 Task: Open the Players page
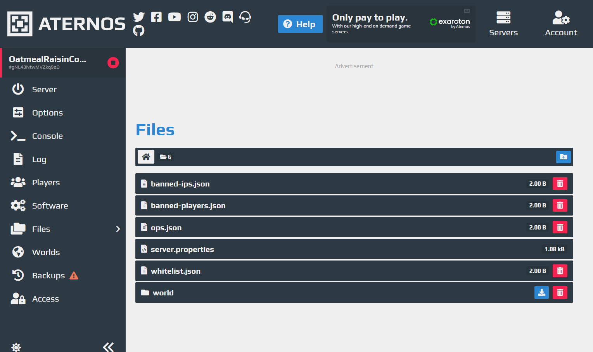pos(63,183)
